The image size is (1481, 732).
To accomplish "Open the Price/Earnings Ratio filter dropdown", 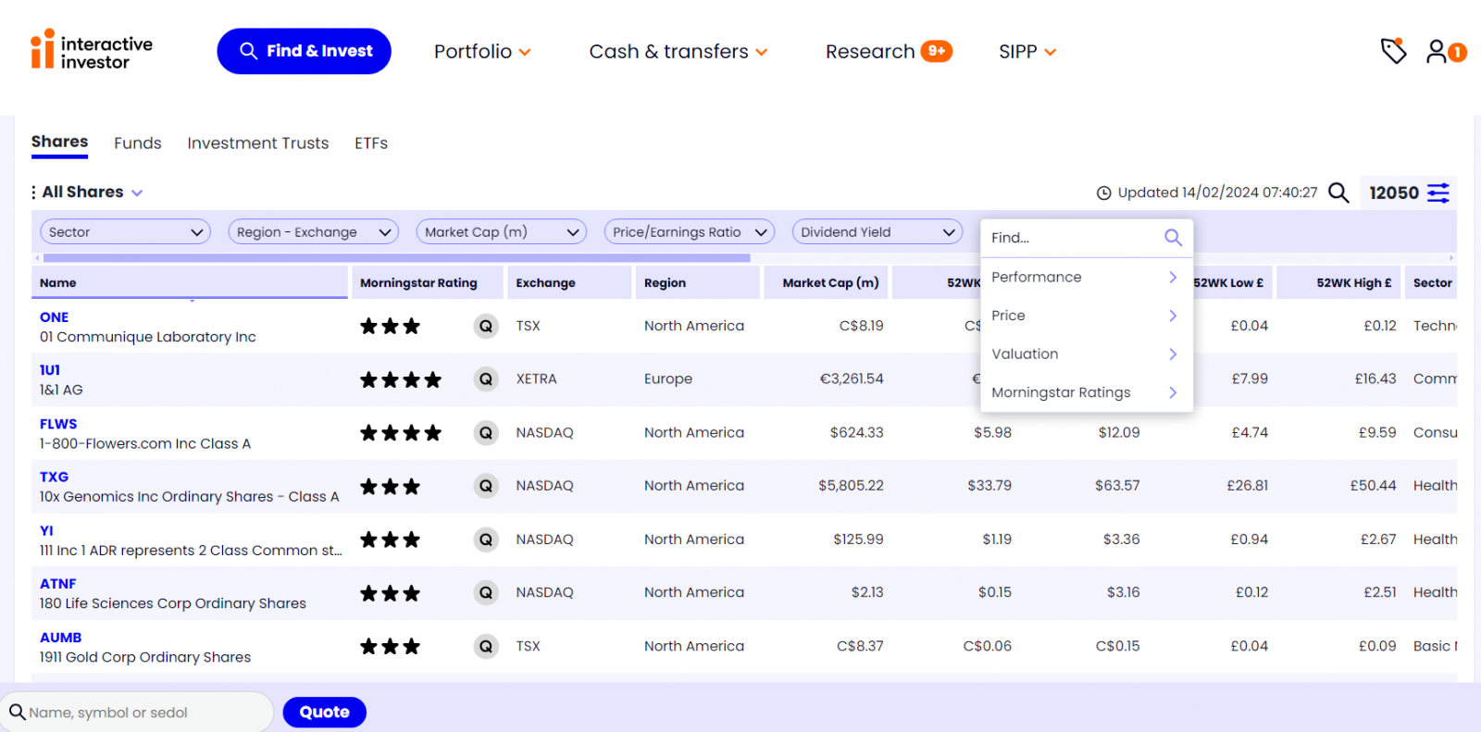I will [x=690, y=232].
